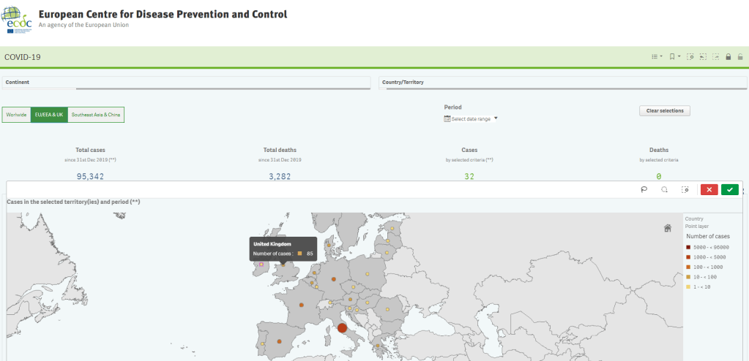Click Greece's case dot on map
Screen dimensions: 749x361
point(379,346)
